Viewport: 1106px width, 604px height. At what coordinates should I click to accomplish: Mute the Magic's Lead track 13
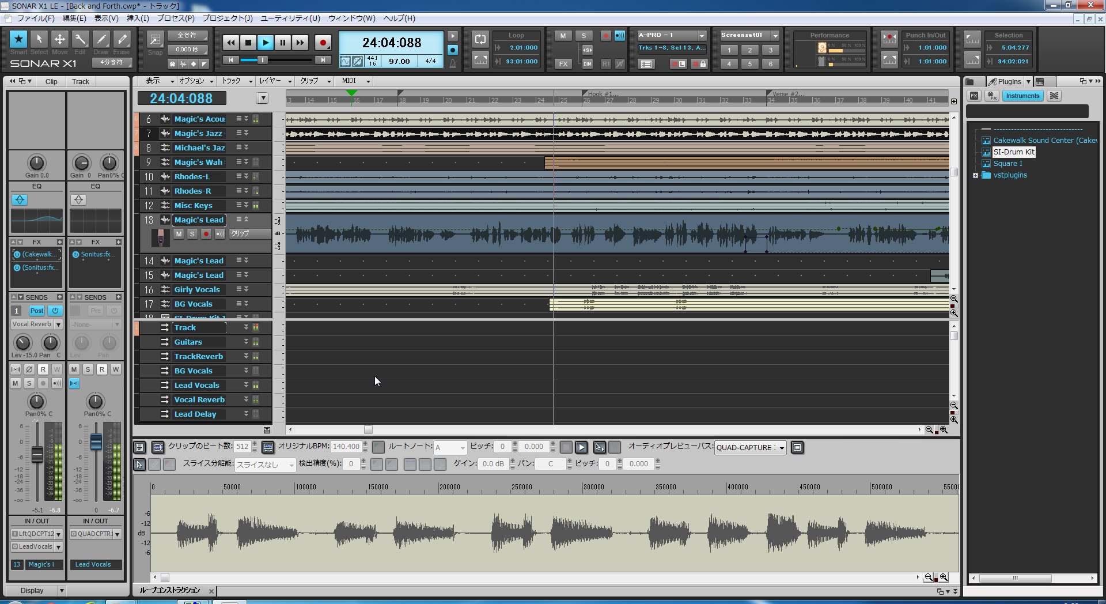click(179, 234)
